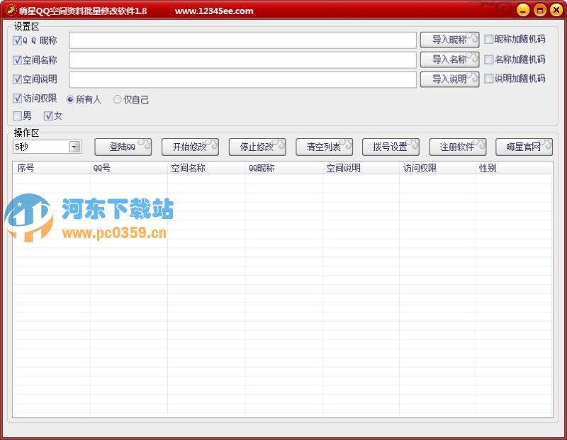
Task: Select the 所有人 radio button
Action: (69, 99)
